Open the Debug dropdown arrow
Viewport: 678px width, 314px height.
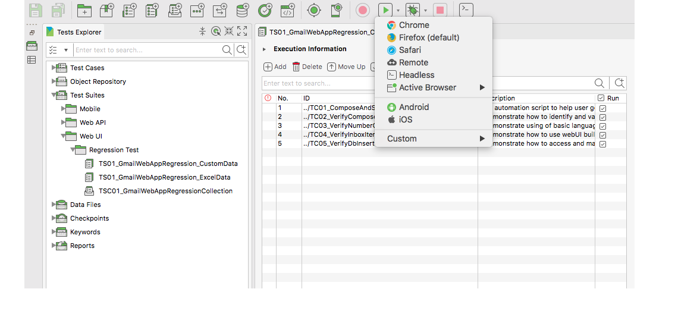coord(425,11)
